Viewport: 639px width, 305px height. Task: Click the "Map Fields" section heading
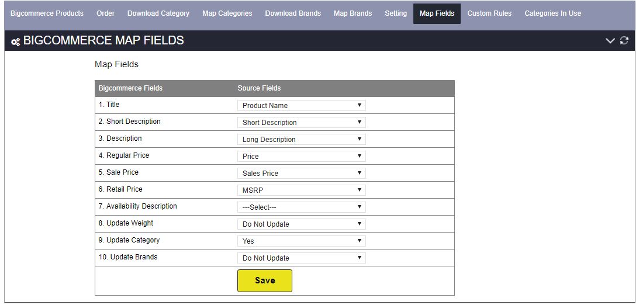point(116,64)
